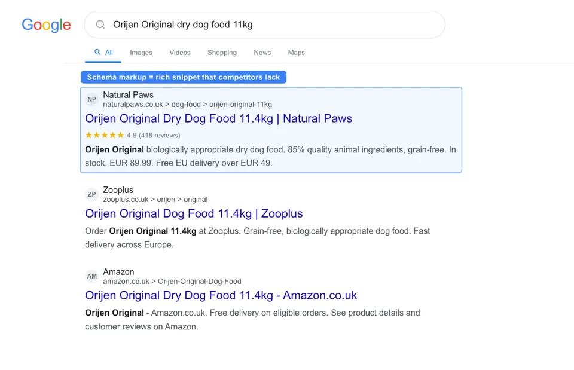Screen dimensions: 574x370
Task: Open the News search results
Action: (262, 53)
